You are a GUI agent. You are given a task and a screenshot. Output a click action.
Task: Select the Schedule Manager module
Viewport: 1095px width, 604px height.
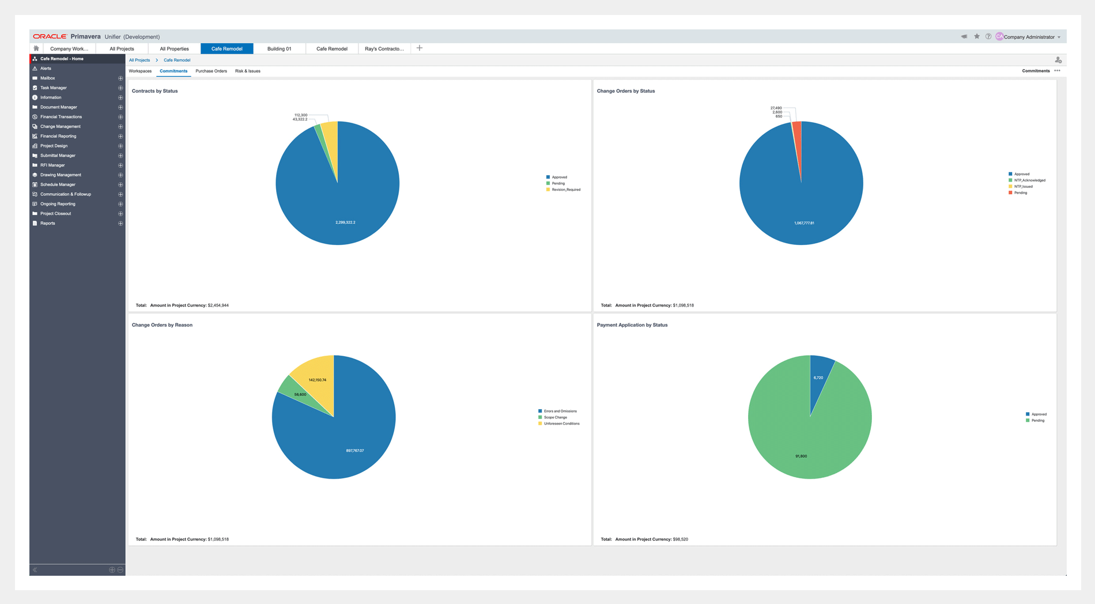tap(58, 184)
